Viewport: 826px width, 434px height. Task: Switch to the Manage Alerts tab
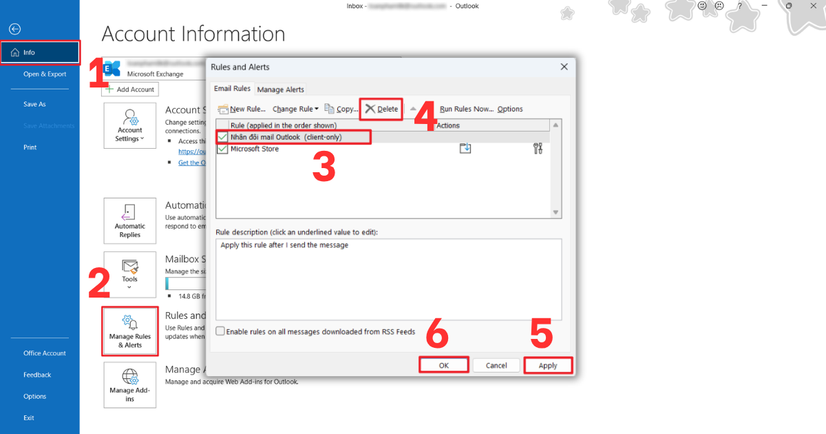coord(280,90)
